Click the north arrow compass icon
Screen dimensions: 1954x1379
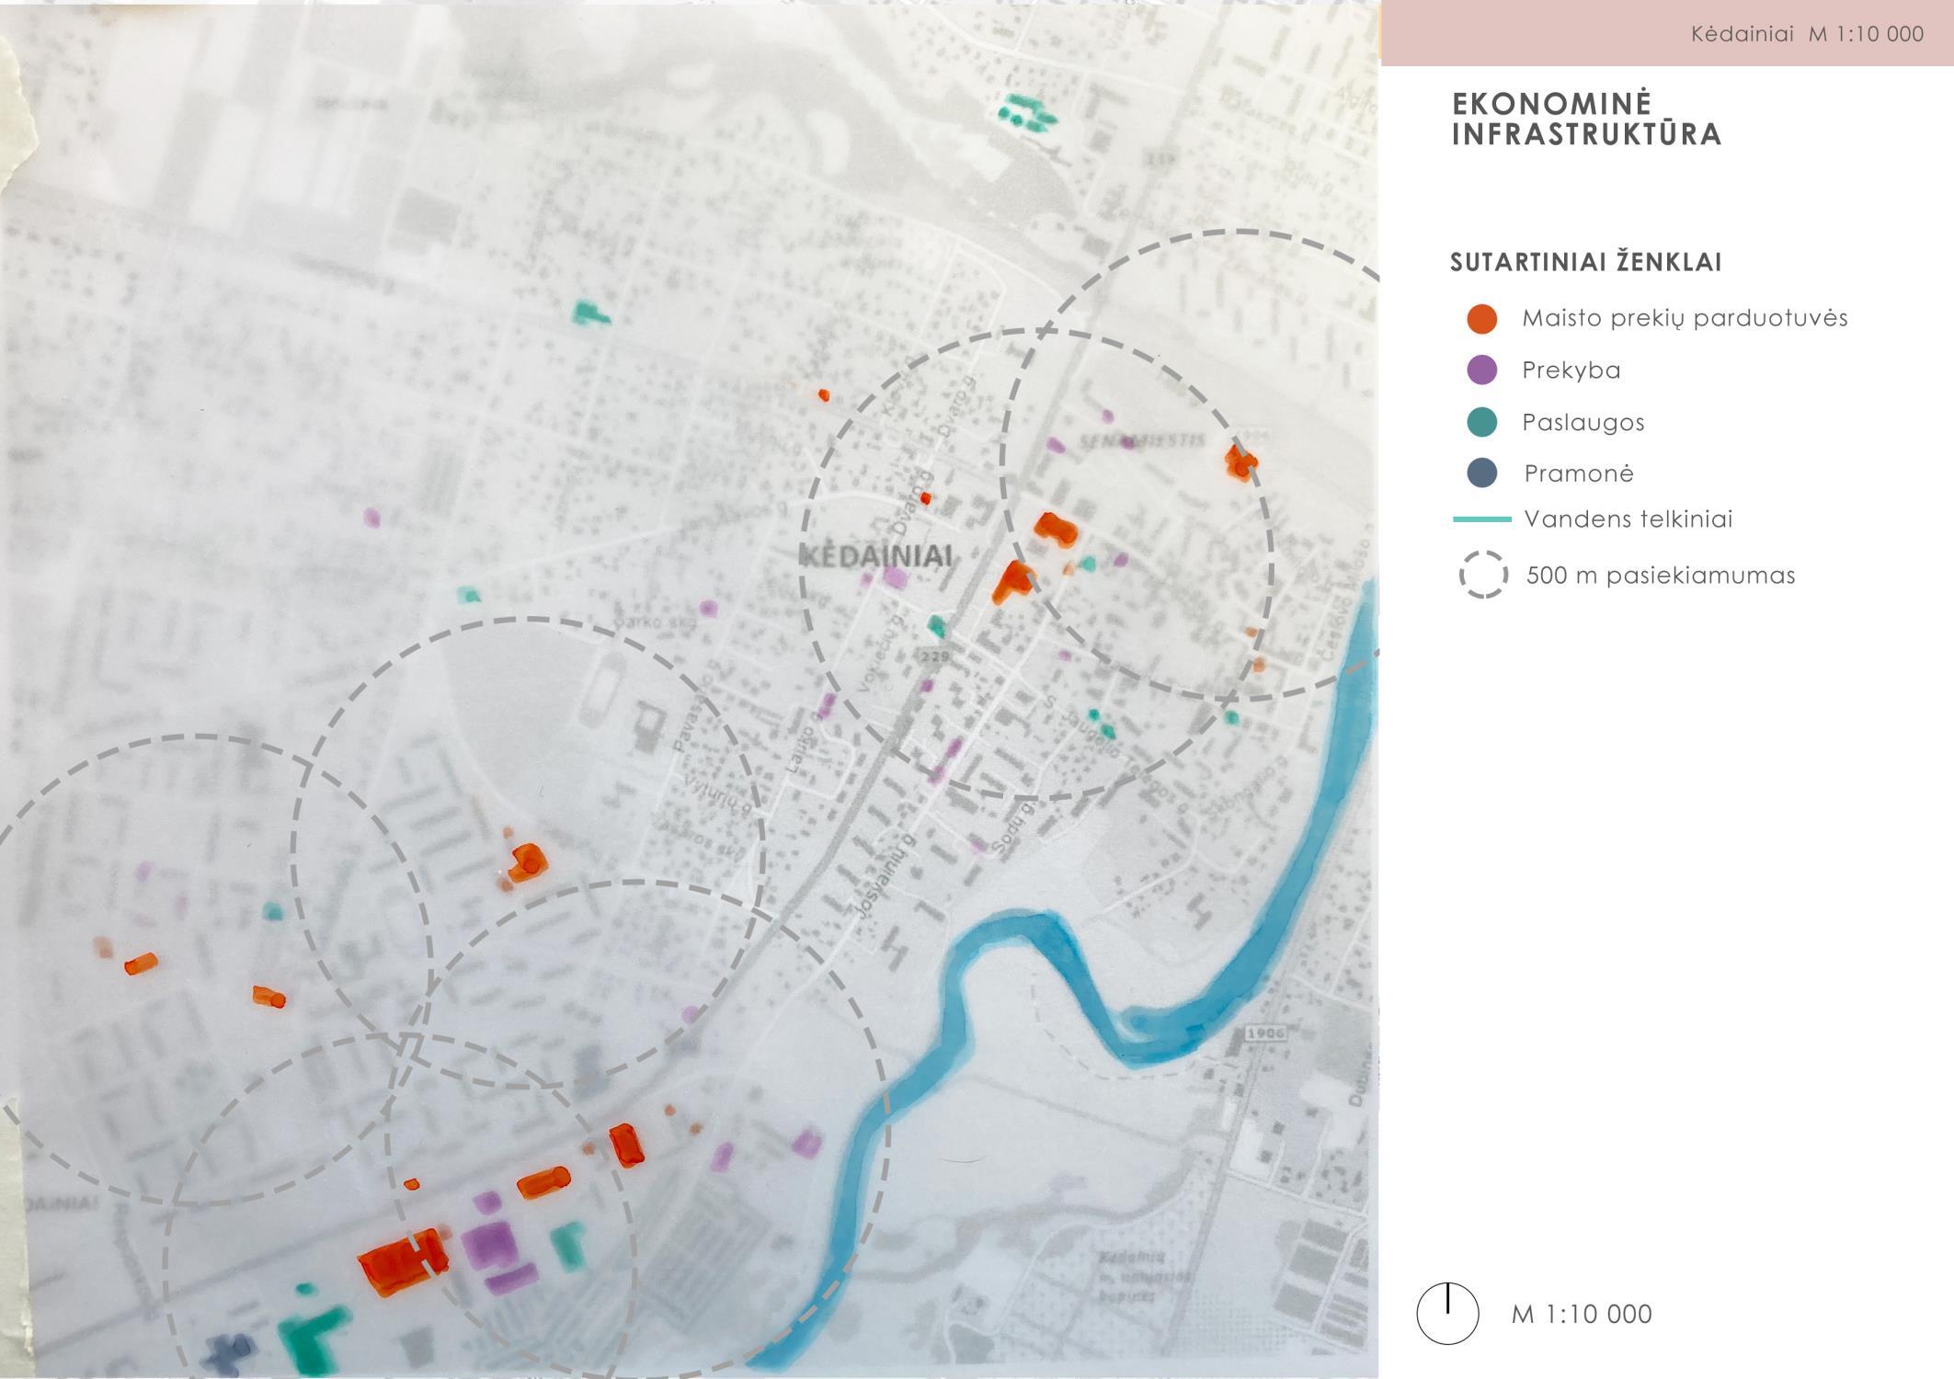pos(1447,1314)
